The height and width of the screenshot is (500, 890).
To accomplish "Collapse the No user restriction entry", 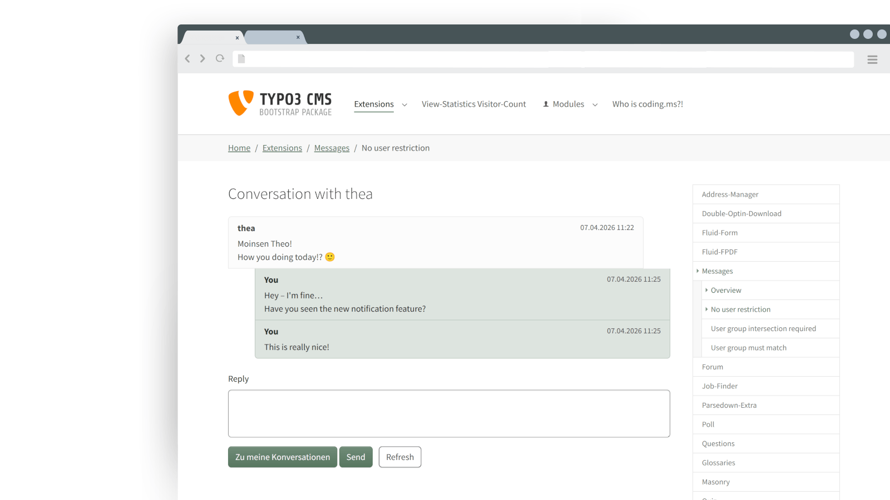I will [x=705, y=309].
